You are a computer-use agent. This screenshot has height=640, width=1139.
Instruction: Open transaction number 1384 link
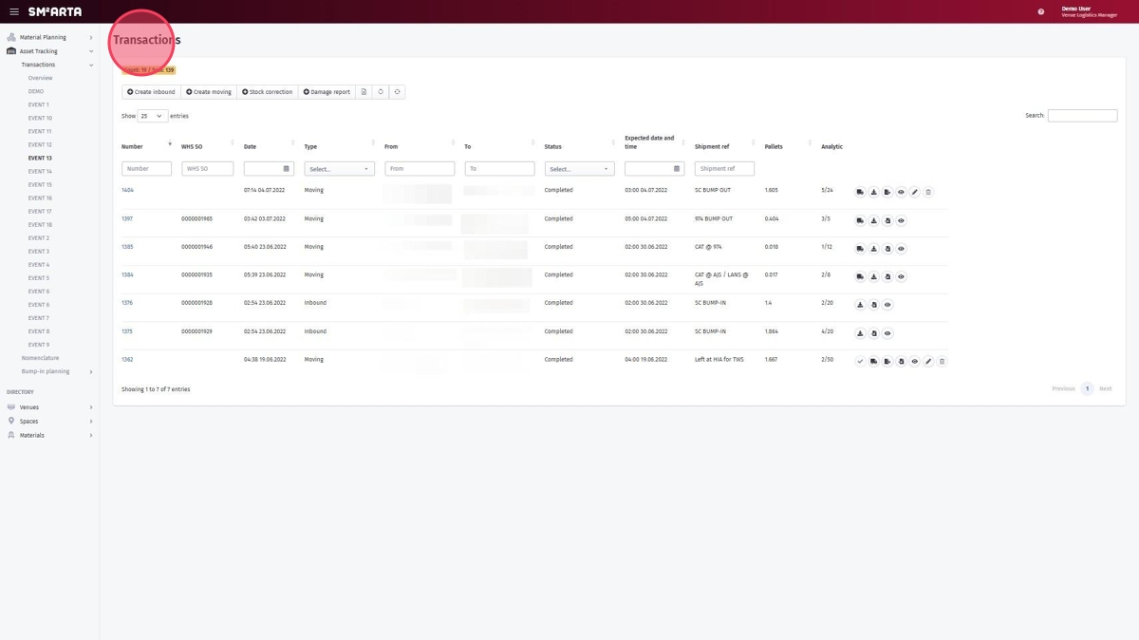click(x=127, y=275)
